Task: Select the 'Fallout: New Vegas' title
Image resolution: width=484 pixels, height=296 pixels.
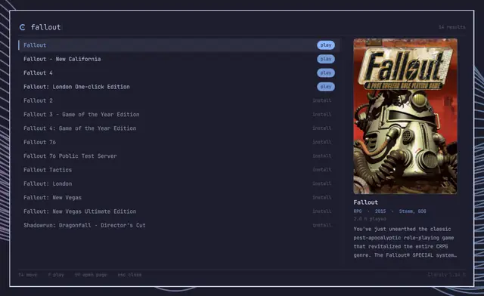Action: [52, 198]
